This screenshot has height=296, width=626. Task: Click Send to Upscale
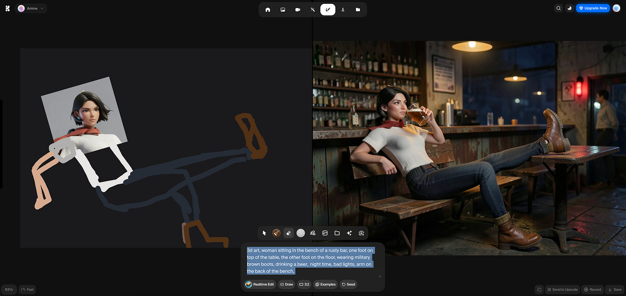pyautogui.click(x=562, y=290)
